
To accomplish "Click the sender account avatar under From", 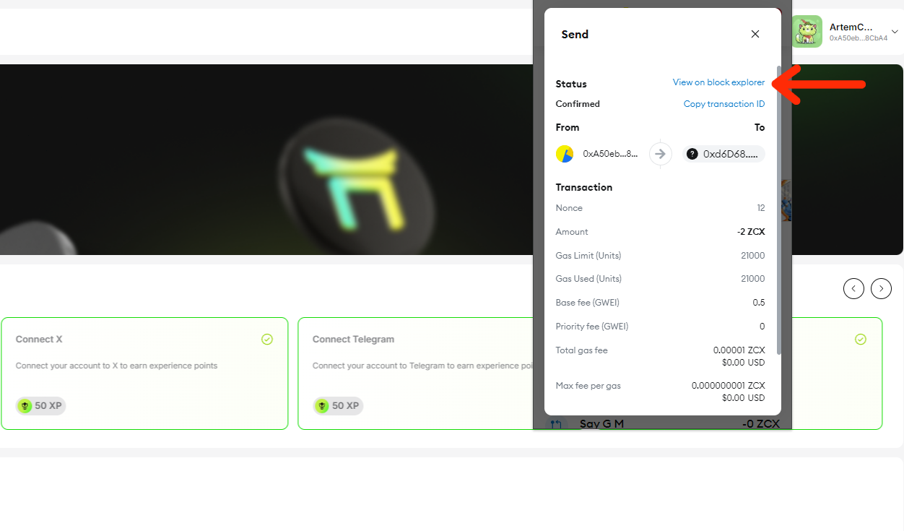I will click(565, 154).
